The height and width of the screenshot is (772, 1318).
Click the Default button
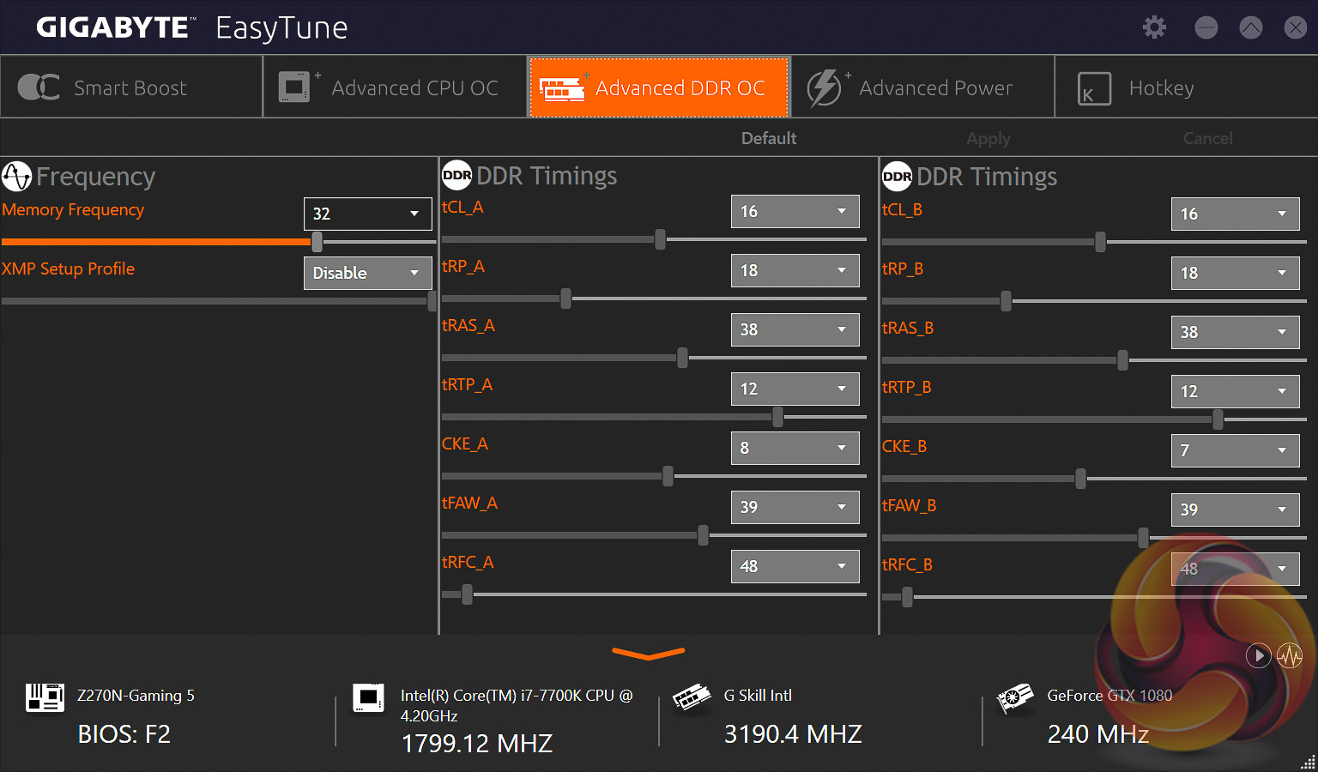768,138
